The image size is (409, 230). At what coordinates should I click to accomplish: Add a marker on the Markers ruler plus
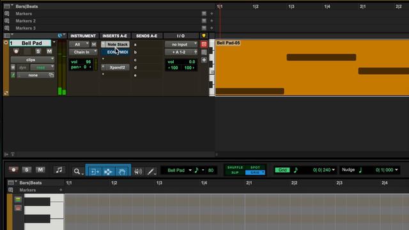tap(212, 13)
